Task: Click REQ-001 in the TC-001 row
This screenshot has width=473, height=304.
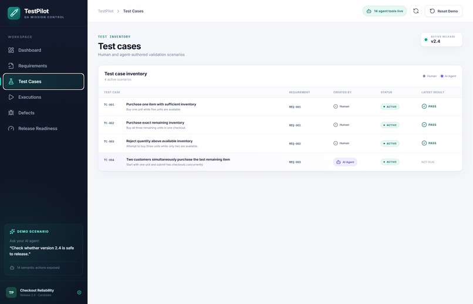Action: (x=295, y=107)
